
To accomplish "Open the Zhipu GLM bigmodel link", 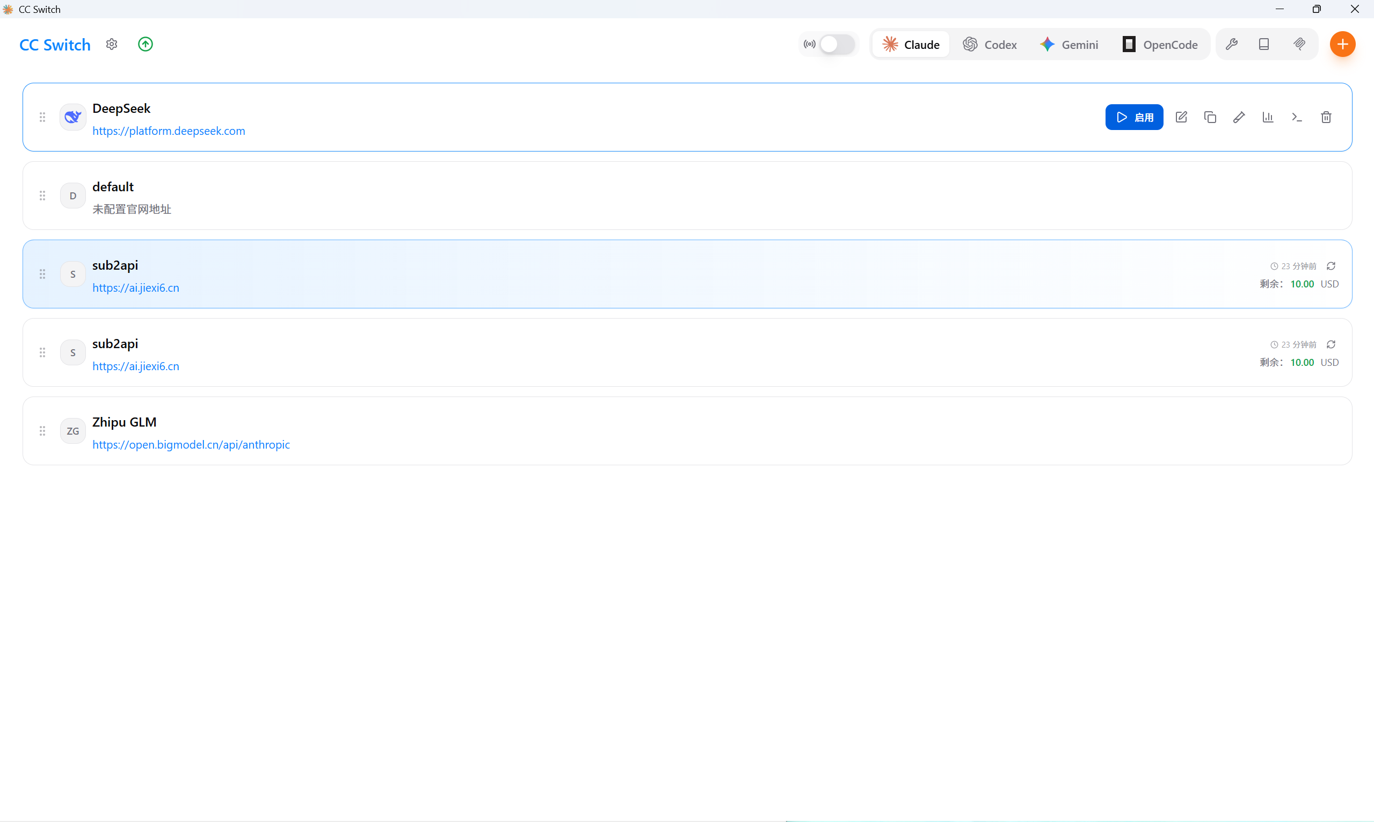I will pos(191,445).
